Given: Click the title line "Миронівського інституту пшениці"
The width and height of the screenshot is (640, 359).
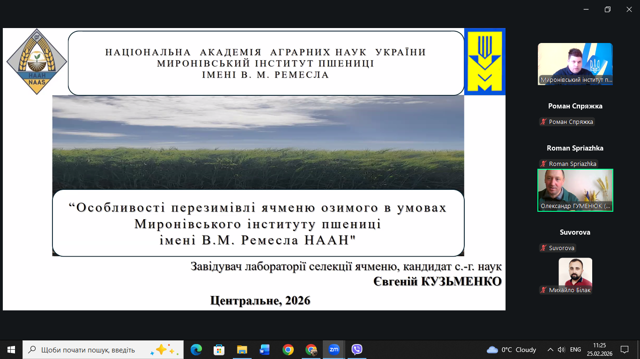Looking at the screenshot, I should pyautogui.click(x=258, y=224).
